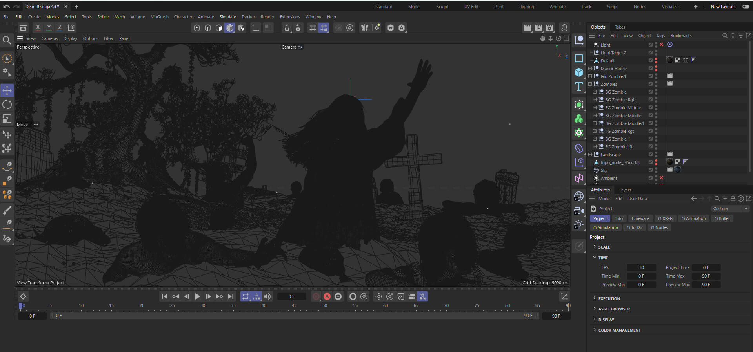753x352 pixels.
Task: Enable Autokeying button in timeline
Action: (327, 296)
